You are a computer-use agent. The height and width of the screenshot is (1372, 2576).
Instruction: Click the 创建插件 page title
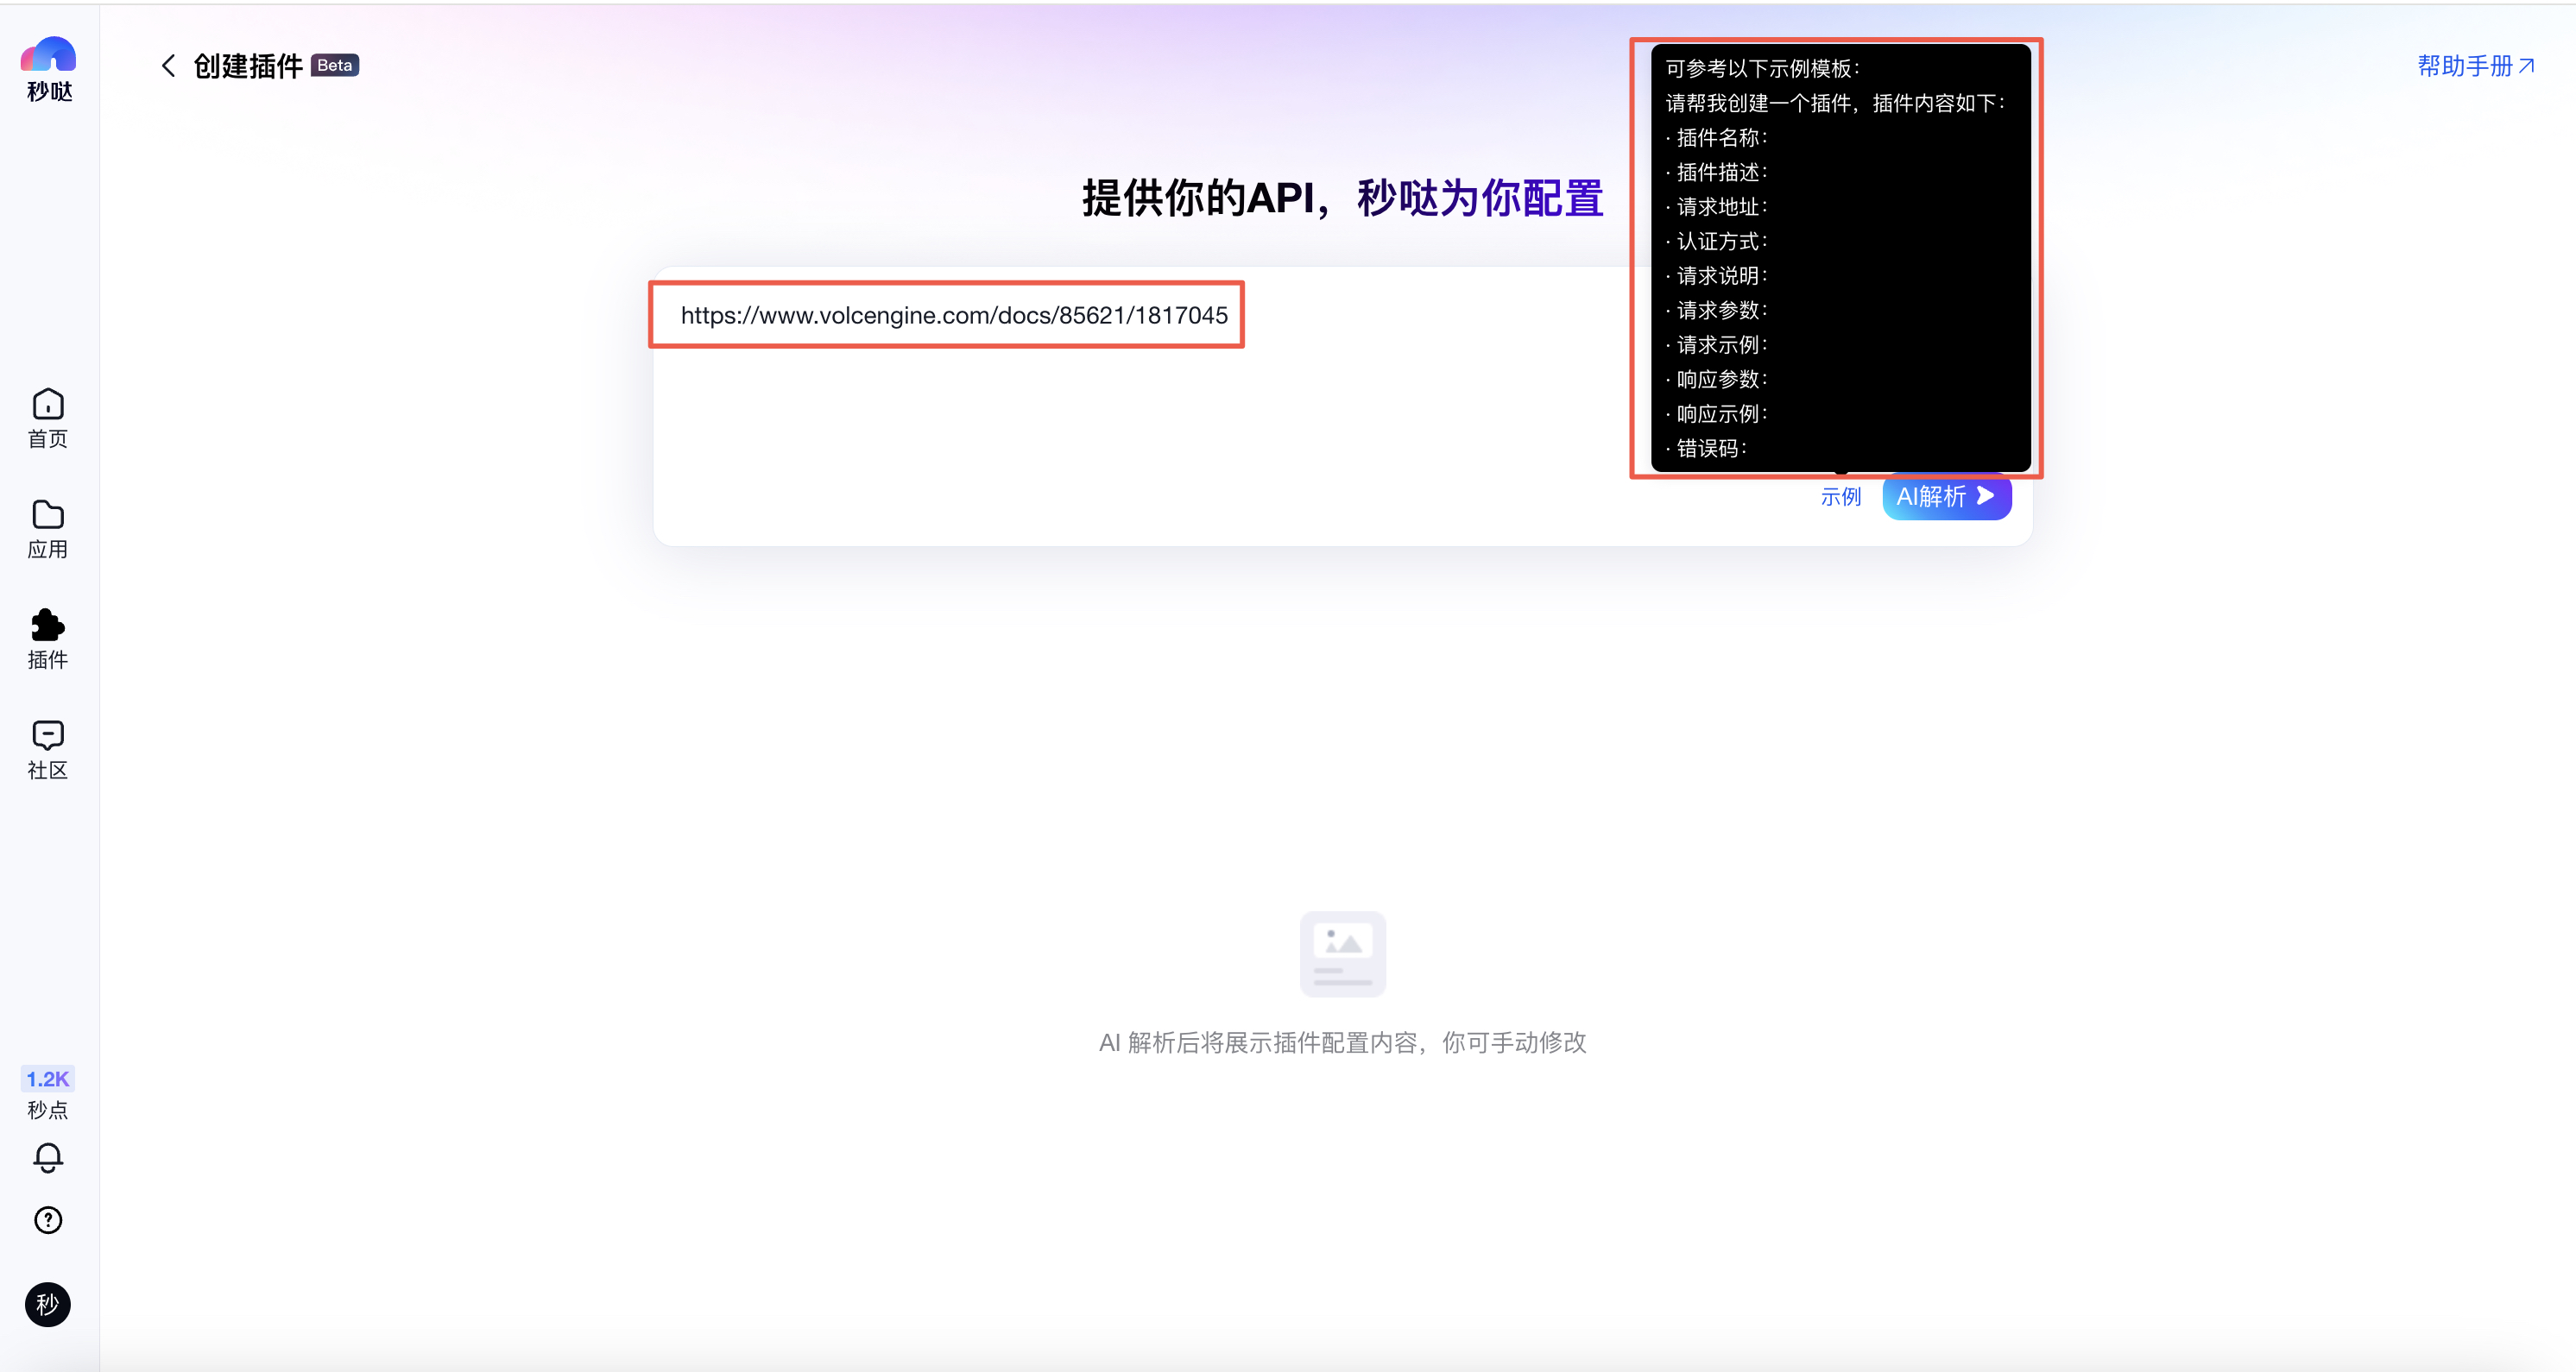pos(247,66)
